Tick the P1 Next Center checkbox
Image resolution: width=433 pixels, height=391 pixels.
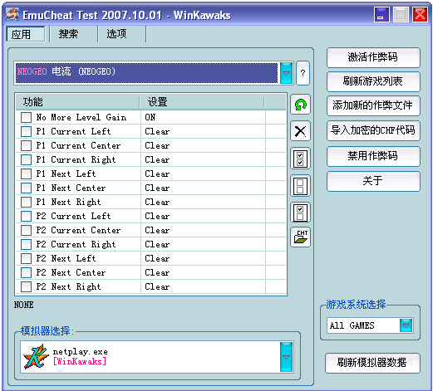26,188
